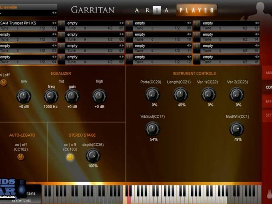Click the MIDI channel 05 value
This screenshot has height=204, width=272.
(121, 28)
